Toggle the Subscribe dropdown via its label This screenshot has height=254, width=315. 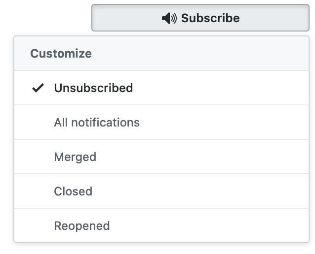[210, 18]
